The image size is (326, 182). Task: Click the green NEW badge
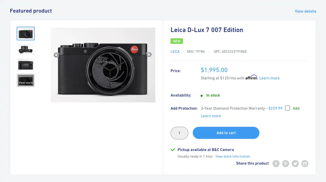tap(177, 41)
